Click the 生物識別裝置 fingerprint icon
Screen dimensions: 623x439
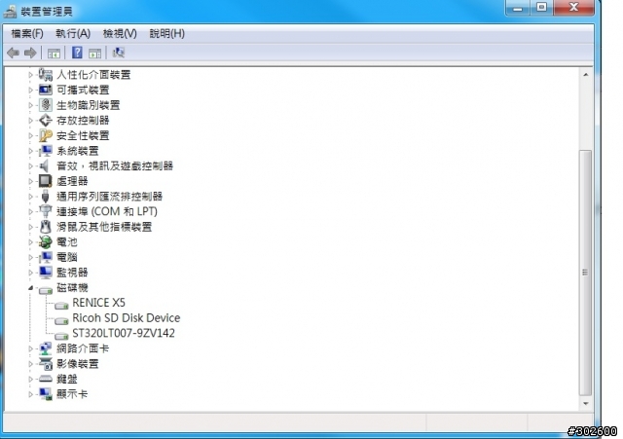pos(46,105)
